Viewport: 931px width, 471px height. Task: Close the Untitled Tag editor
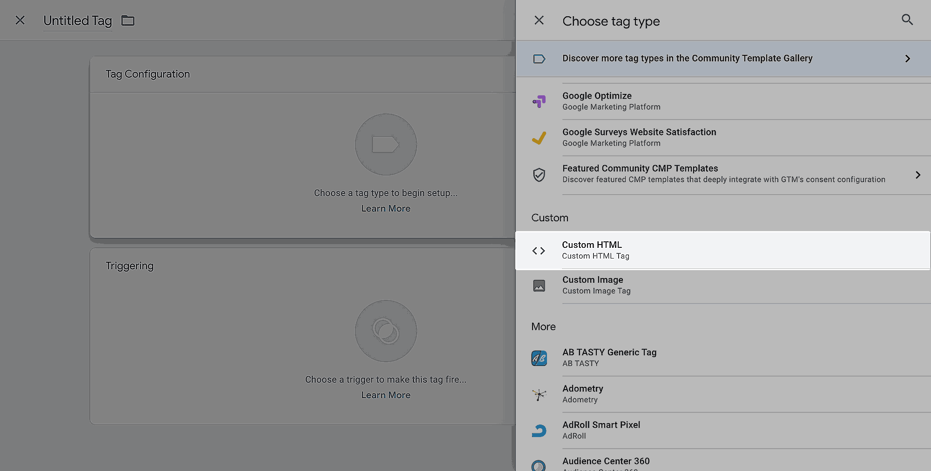(20, 20)
